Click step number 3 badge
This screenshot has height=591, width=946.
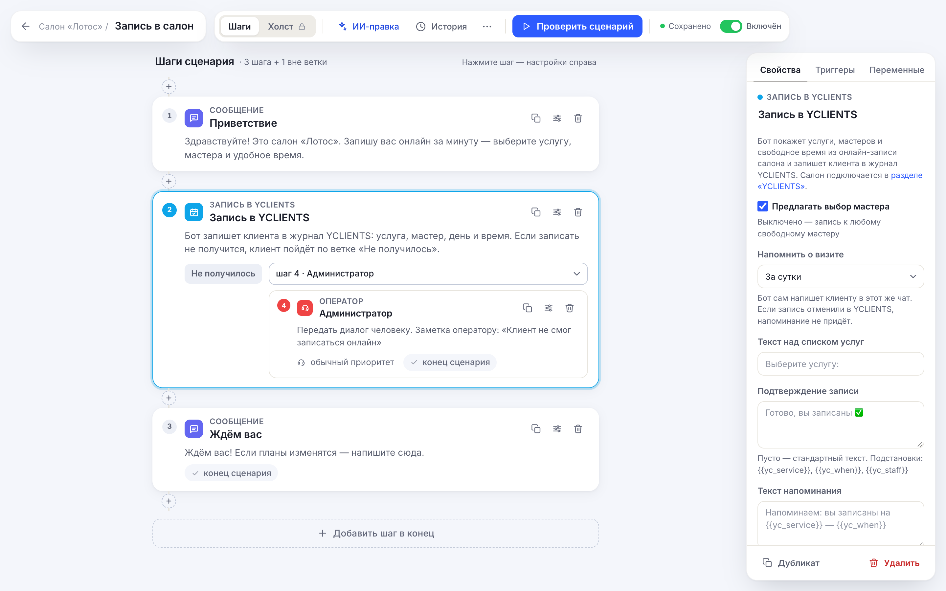169,427
